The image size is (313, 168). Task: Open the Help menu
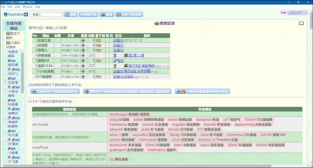tap(38, 7)
